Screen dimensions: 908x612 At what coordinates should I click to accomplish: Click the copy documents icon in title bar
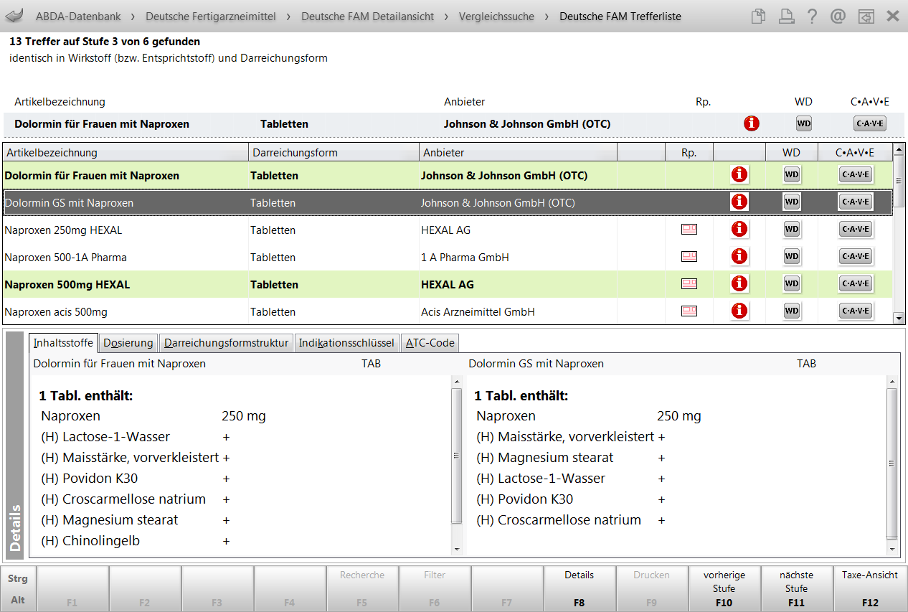tap(758, 16)
